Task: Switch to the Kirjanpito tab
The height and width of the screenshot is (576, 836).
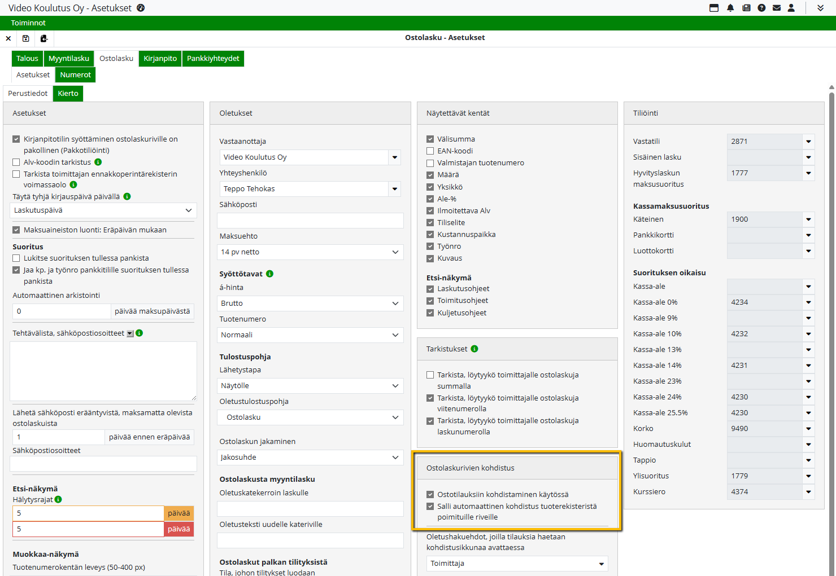Action: [x=160, y=59]
